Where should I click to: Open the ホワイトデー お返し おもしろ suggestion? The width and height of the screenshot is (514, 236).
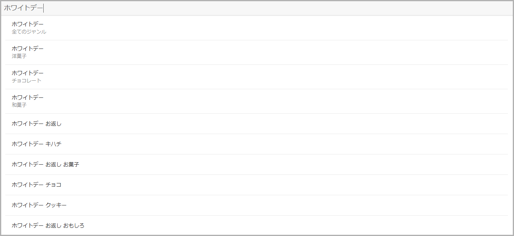[257, 225]
